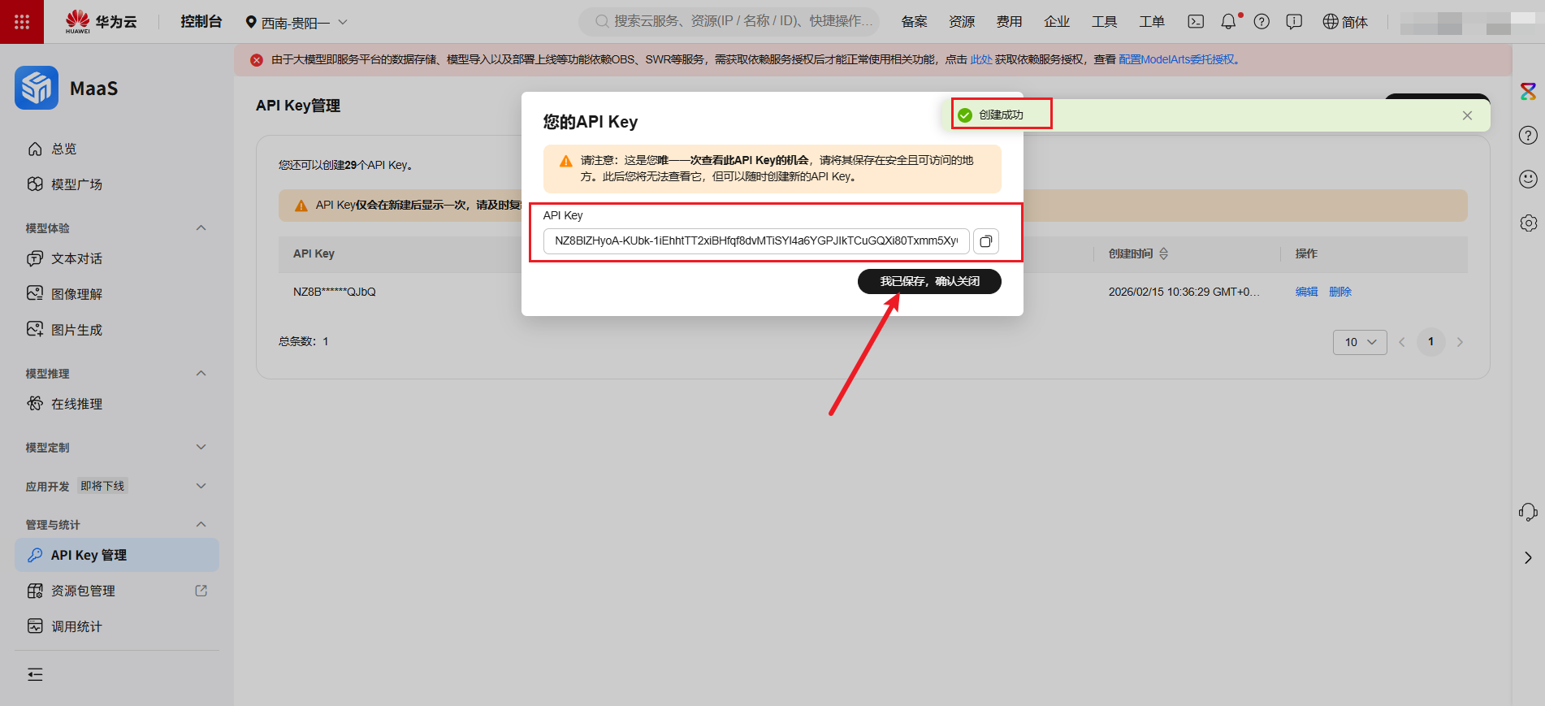
Task: Open the notifications bell
Action: [x=1229, y=22]
